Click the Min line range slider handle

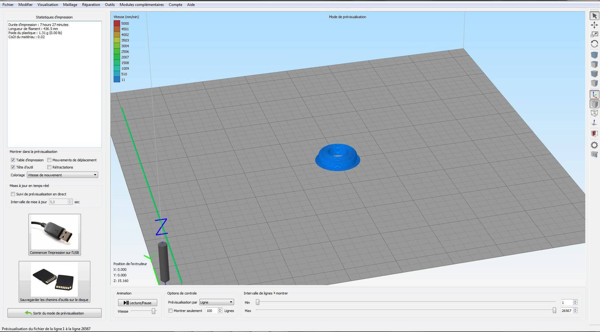[257, 302]
